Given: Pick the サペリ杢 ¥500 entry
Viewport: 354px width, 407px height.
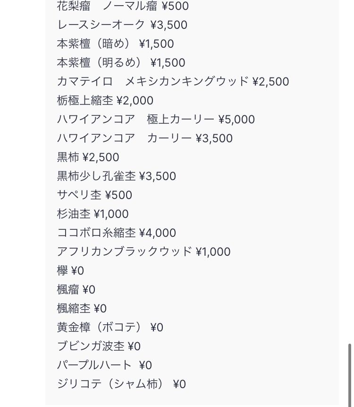Looking at the screenshot, I should point(94,195).
